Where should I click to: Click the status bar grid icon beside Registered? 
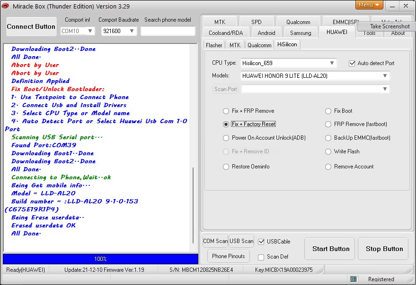(353, 279)
